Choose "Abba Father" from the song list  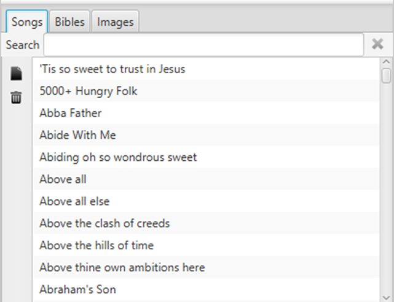click(x=70, y=113)
